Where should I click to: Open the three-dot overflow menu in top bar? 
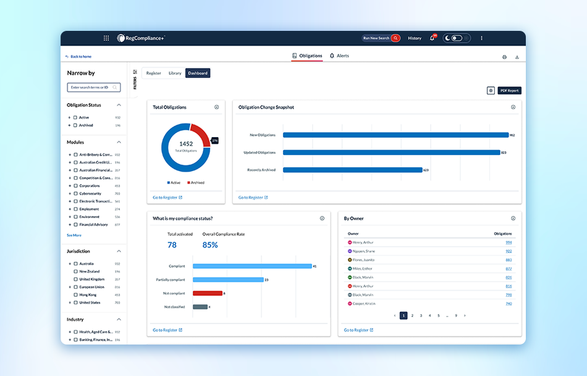481,38
